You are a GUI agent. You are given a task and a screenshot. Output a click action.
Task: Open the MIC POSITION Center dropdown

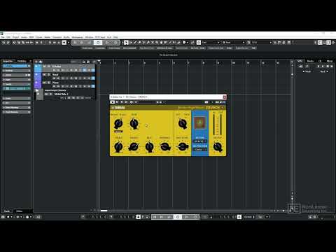[x=200, y=150]
